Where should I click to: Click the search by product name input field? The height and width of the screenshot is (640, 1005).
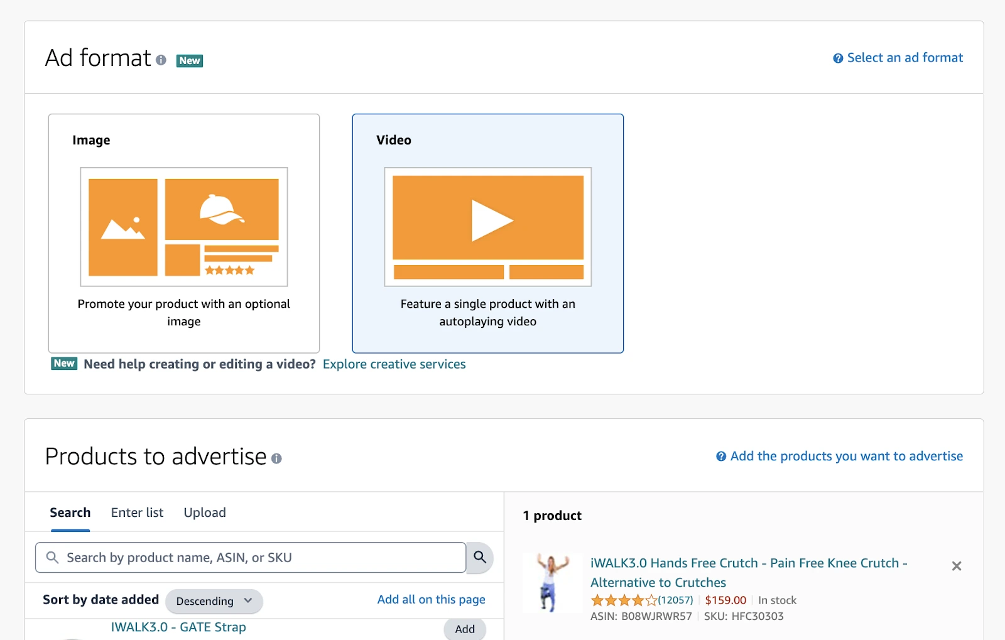(x=251, y=557)
